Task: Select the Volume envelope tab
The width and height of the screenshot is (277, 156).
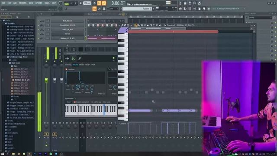Action: pyautogui.click(x=75, y=65)
